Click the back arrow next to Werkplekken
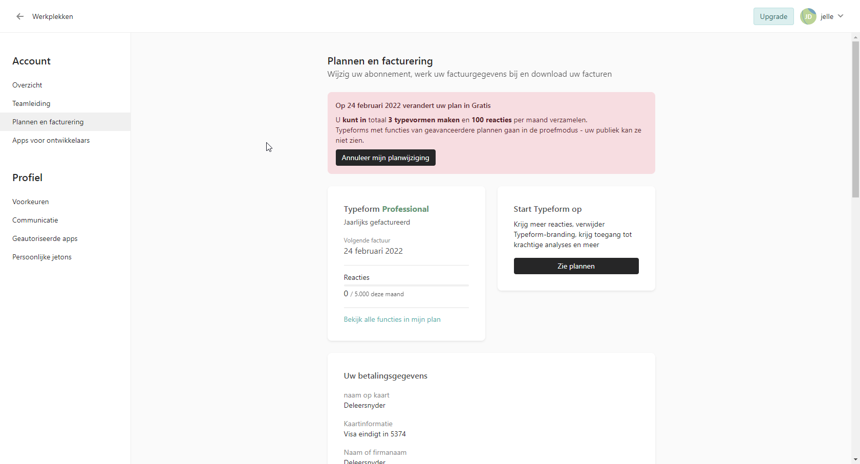The height and width of the screenshot is (464, 860). pos(20,16)
